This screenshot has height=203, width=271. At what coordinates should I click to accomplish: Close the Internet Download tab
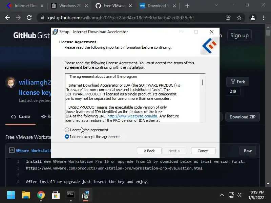point(42,6)
